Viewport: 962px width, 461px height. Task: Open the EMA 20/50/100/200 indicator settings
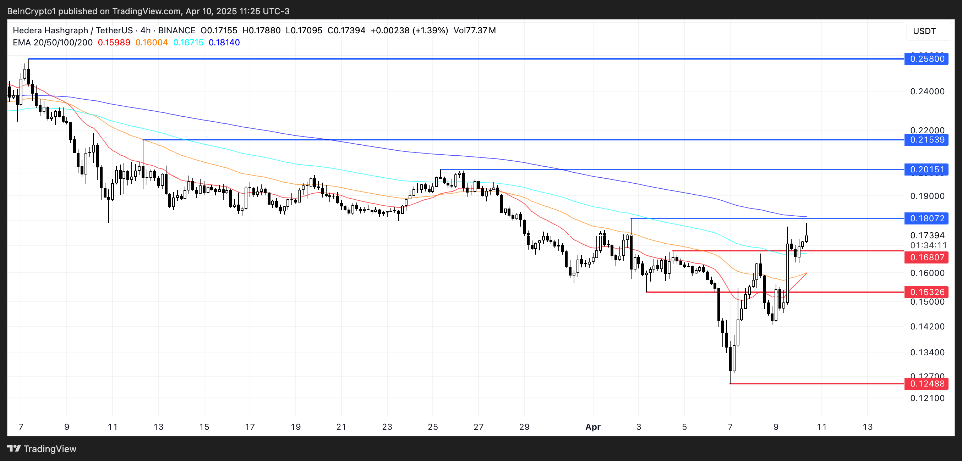click(x=52, y=43)
